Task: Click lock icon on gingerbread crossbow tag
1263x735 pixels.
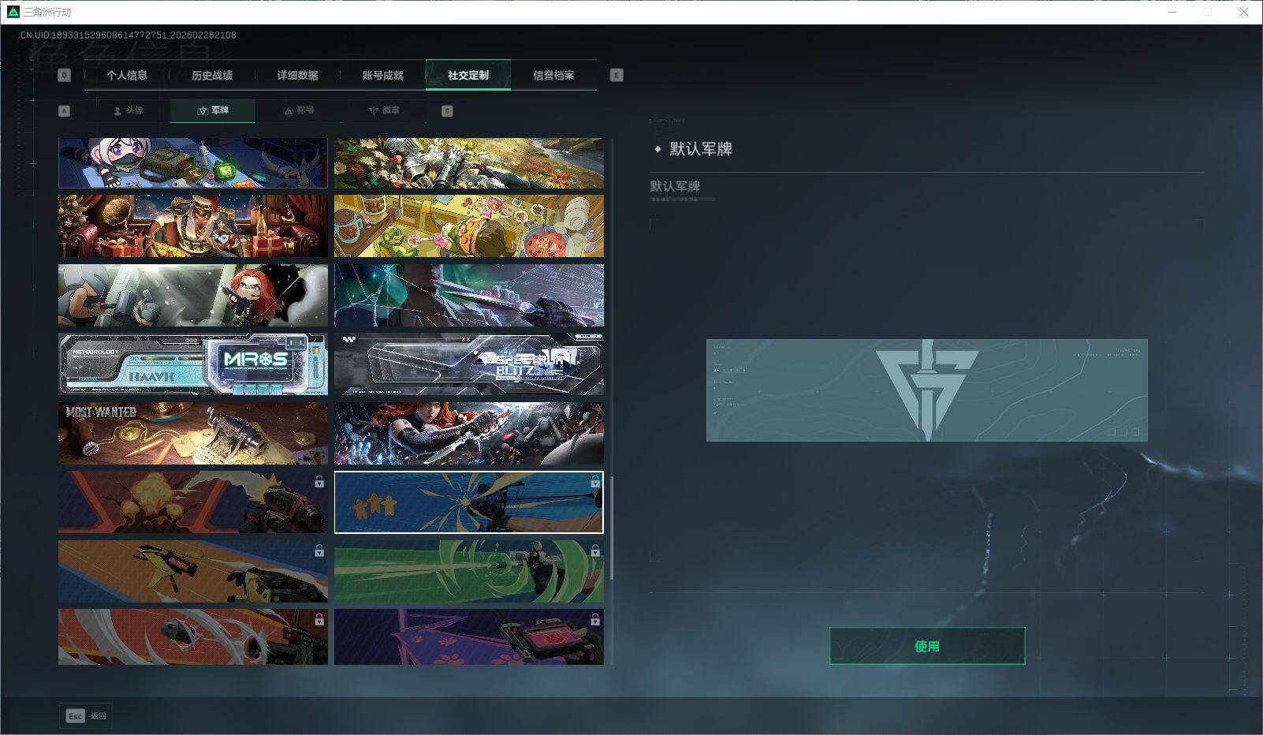Action: click(595, 482)
